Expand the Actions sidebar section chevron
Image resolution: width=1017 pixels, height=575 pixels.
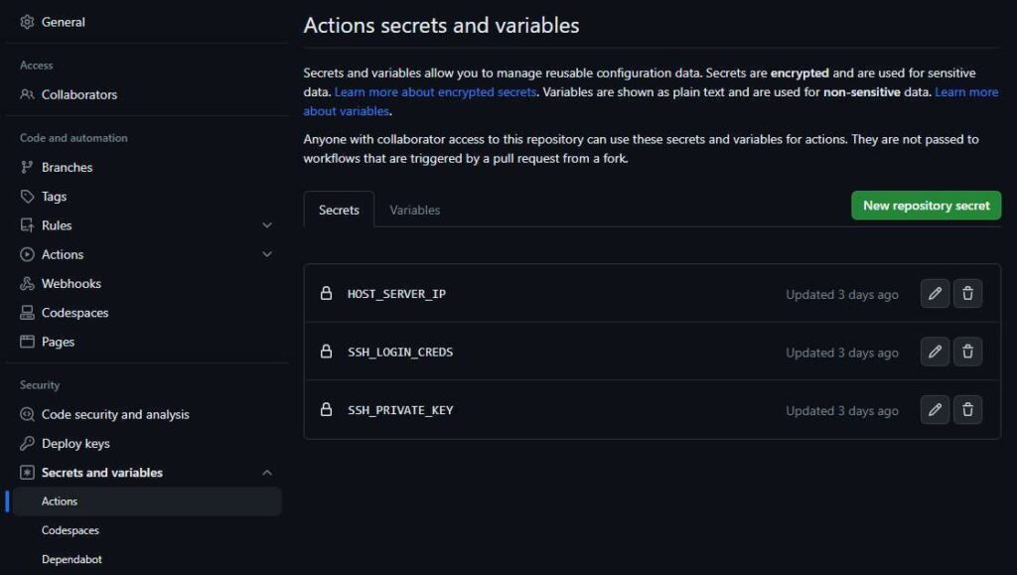tap(266, 254)
